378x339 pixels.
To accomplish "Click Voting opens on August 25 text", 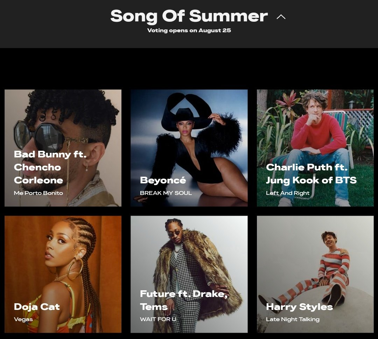I will pyautogui.click(x=189, y=30).
